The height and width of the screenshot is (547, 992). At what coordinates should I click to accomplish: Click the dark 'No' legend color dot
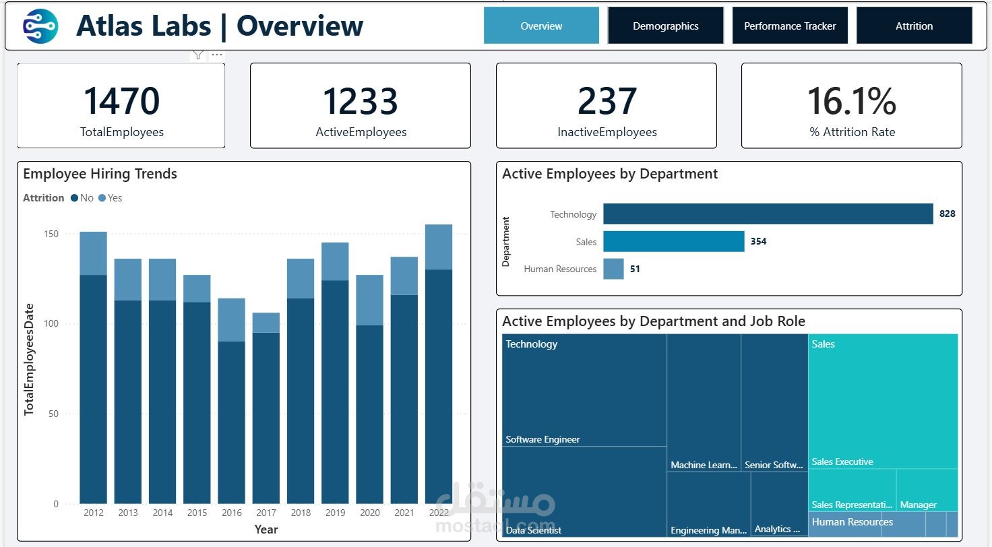tap(73, 197)
